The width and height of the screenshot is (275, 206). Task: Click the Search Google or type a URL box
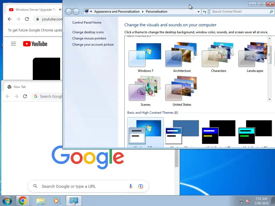(x=88, y=186)
